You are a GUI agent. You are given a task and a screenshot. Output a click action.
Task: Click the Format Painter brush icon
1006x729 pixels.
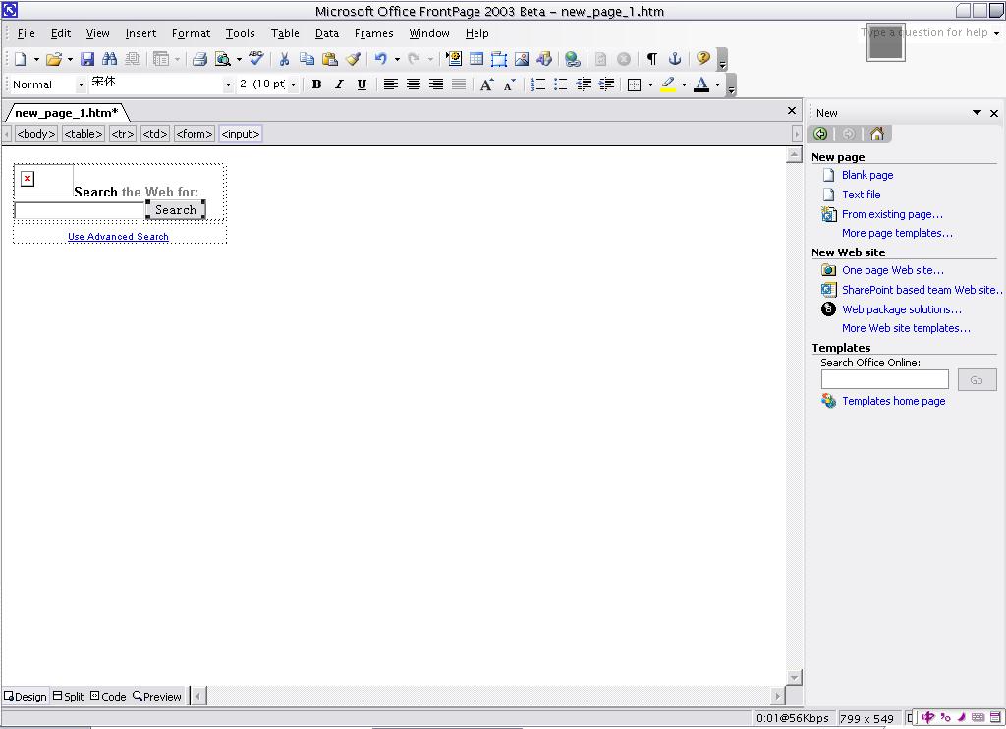tap(353, 60)
